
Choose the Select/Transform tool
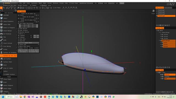(x=9, y=21)
